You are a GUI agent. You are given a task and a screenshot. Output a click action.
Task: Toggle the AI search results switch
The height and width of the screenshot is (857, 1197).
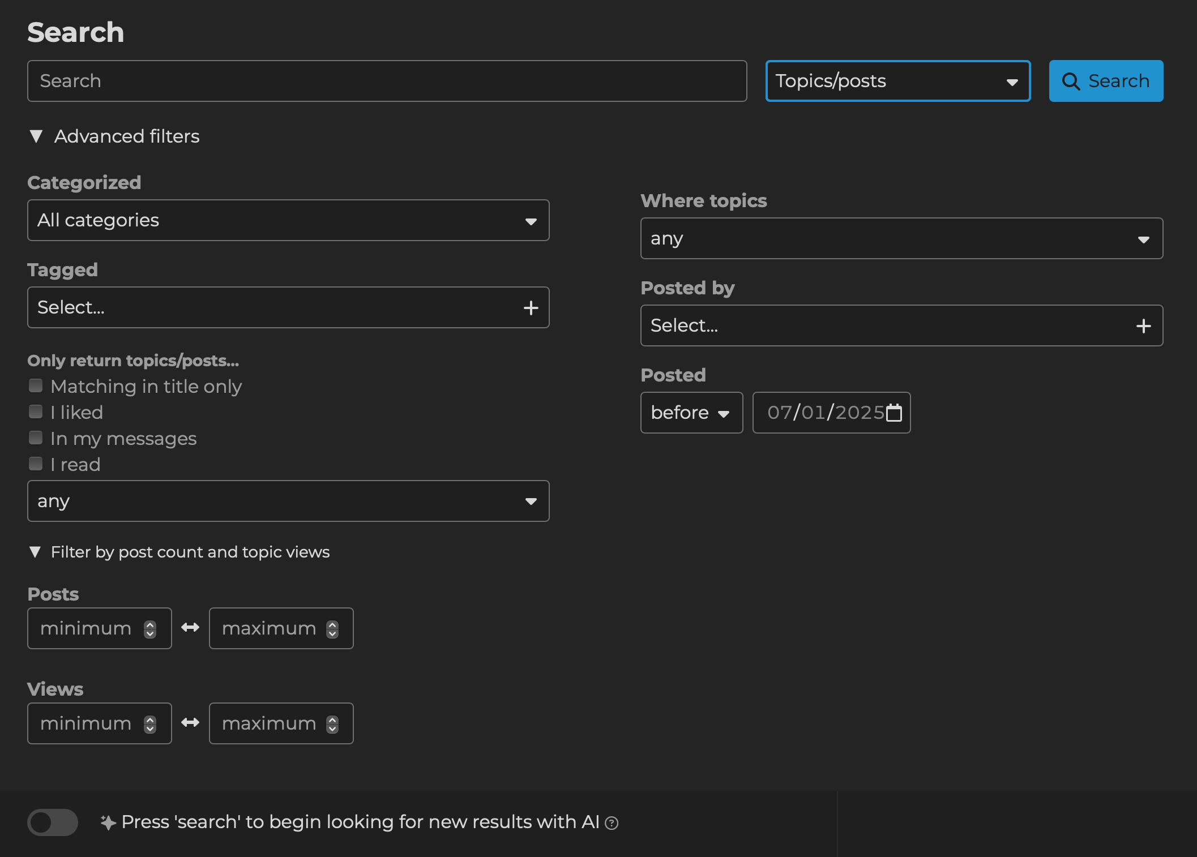53,822
